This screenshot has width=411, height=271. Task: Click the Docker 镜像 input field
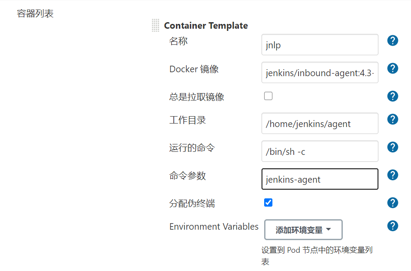click(320, 72)
